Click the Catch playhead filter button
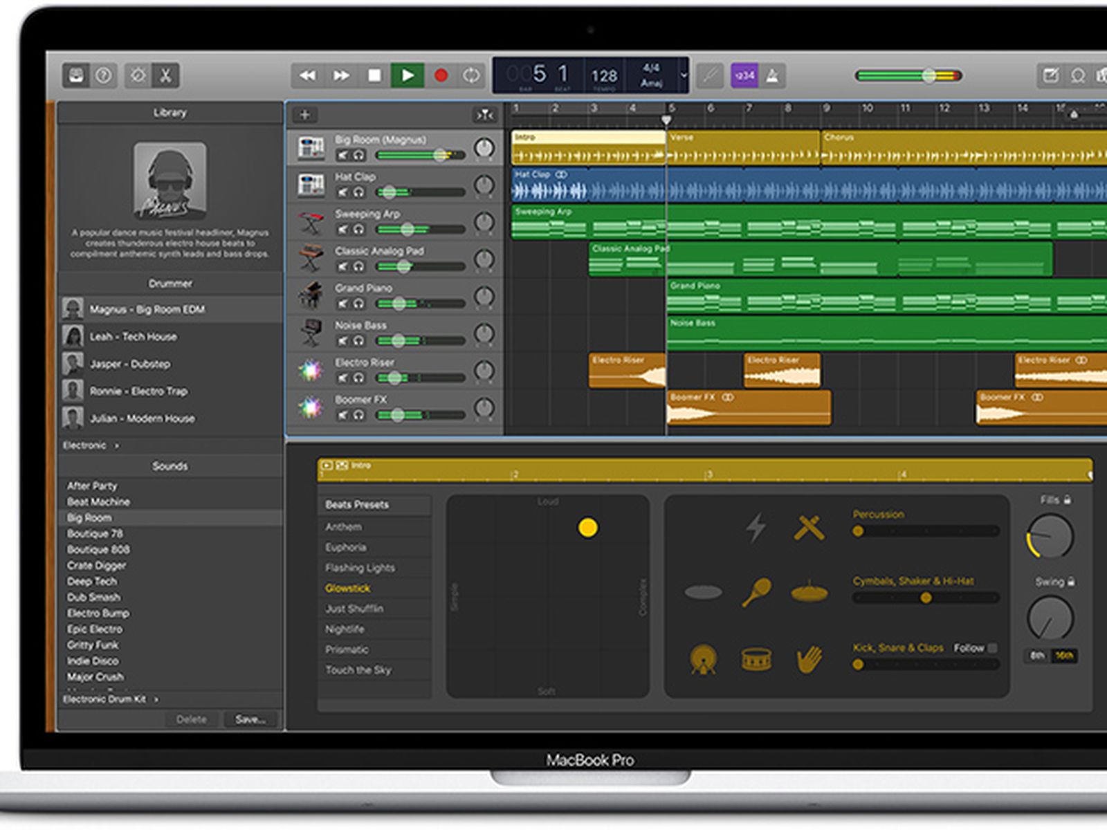This screenshot has height=830, width=1107. [x=484, y=115]
